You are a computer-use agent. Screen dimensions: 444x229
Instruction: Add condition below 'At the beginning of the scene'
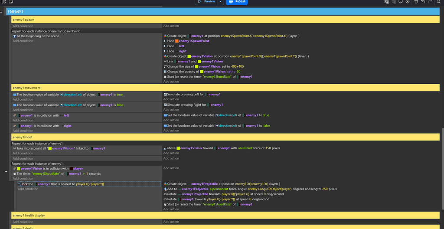pyautogui.click(x=23, y=41)
